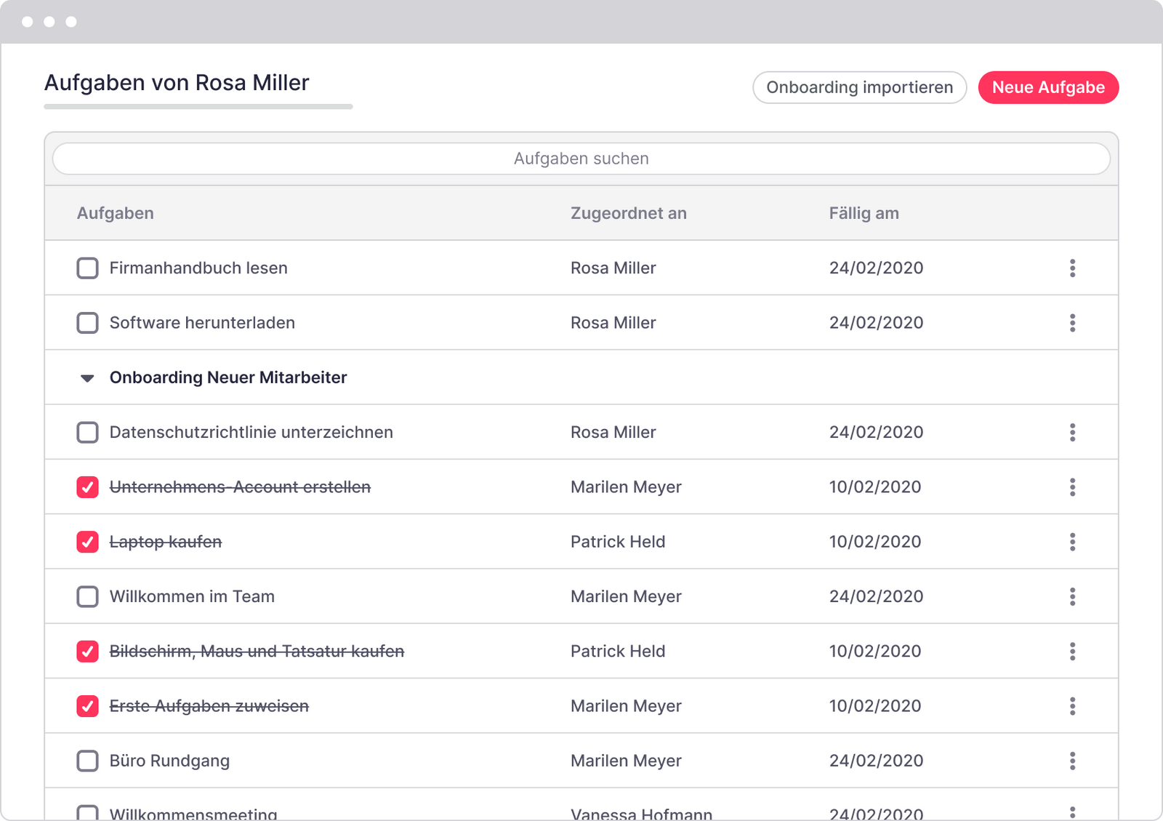
Task: Focus the Aufgaben suchen search field
Action: (581, 159)
